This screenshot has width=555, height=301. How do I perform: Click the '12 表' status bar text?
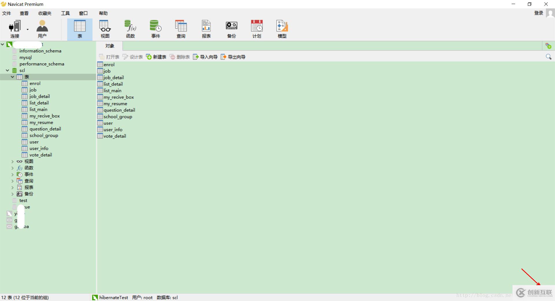point(25,298)
